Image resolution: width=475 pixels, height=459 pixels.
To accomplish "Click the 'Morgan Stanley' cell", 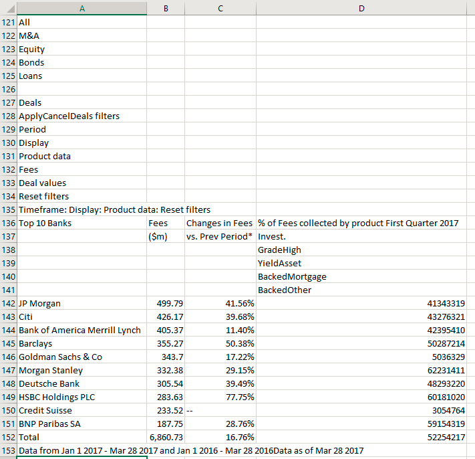I will [x=82, y=370].
